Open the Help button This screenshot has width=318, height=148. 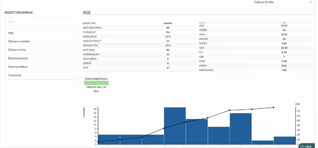307,146
